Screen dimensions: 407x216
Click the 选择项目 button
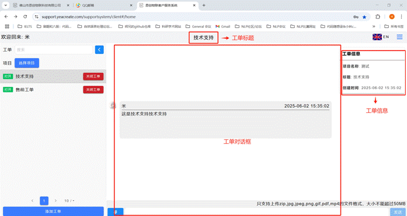click(27, 63)
